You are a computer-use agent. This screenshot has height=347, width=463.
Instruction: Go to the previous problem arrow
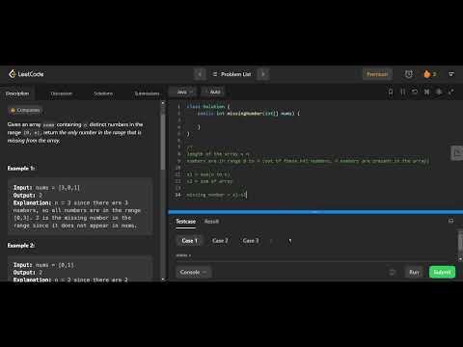point(200,74)
